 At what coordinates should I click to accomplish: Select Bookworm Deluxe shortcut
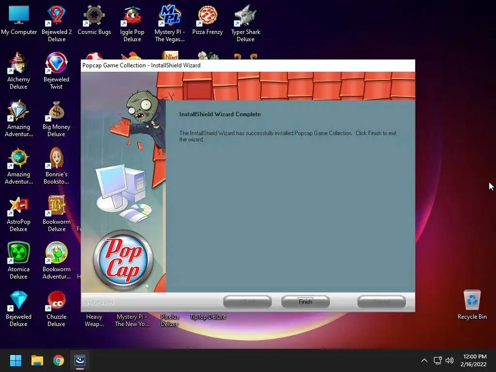57,214
